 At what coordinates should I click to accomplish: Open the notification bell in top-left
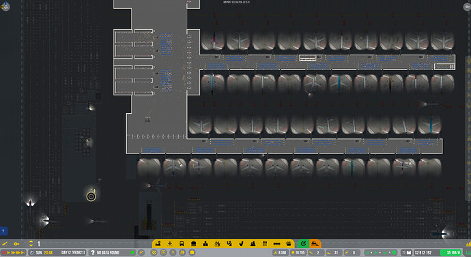pos(5,6)
